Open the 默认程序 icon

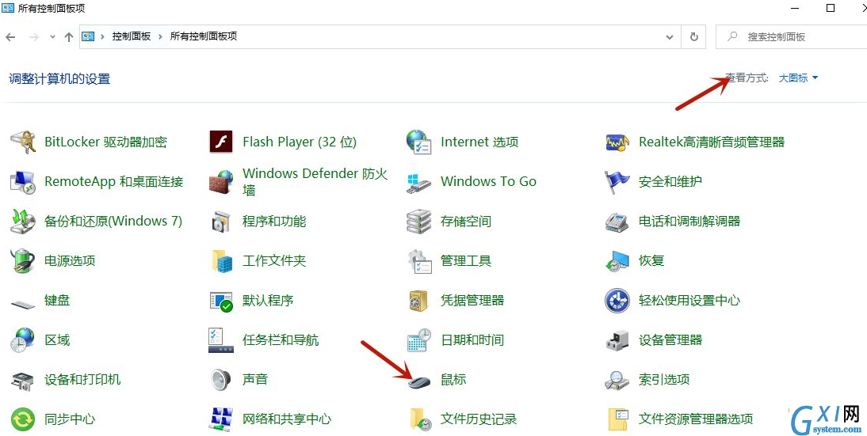point(221,301)
